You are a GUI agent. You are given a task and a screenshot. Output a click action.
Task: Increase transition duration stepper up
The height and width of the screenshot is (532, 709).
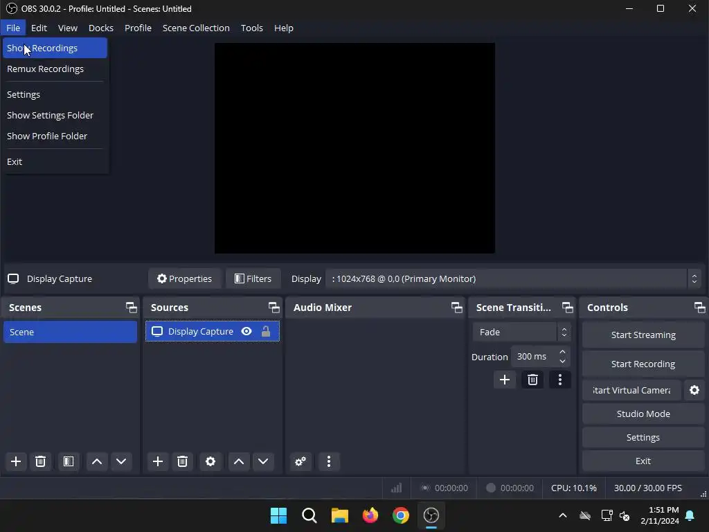point(562,352)
